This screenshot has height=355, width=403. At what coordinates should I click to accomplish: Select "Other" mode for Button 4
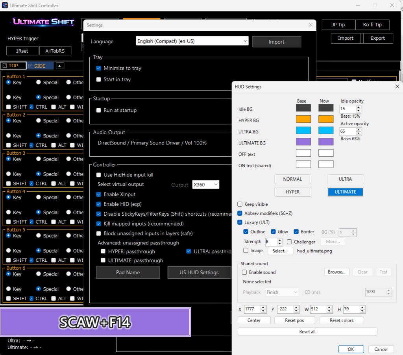pos(69,197)
